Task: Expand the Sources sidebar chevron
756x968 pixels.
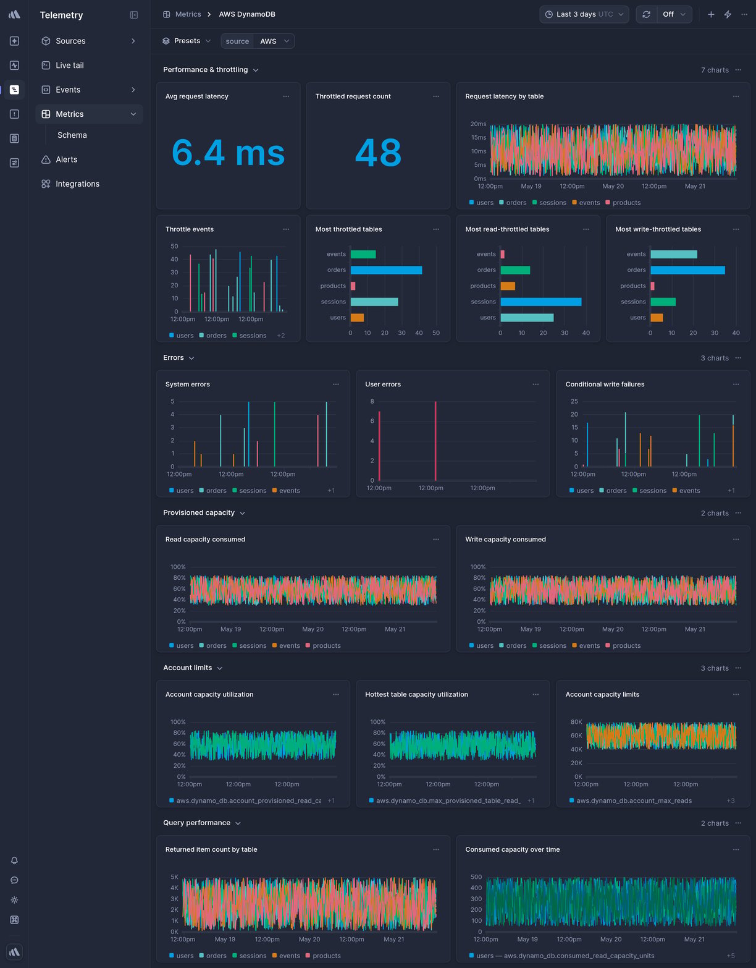Action: 133,41
